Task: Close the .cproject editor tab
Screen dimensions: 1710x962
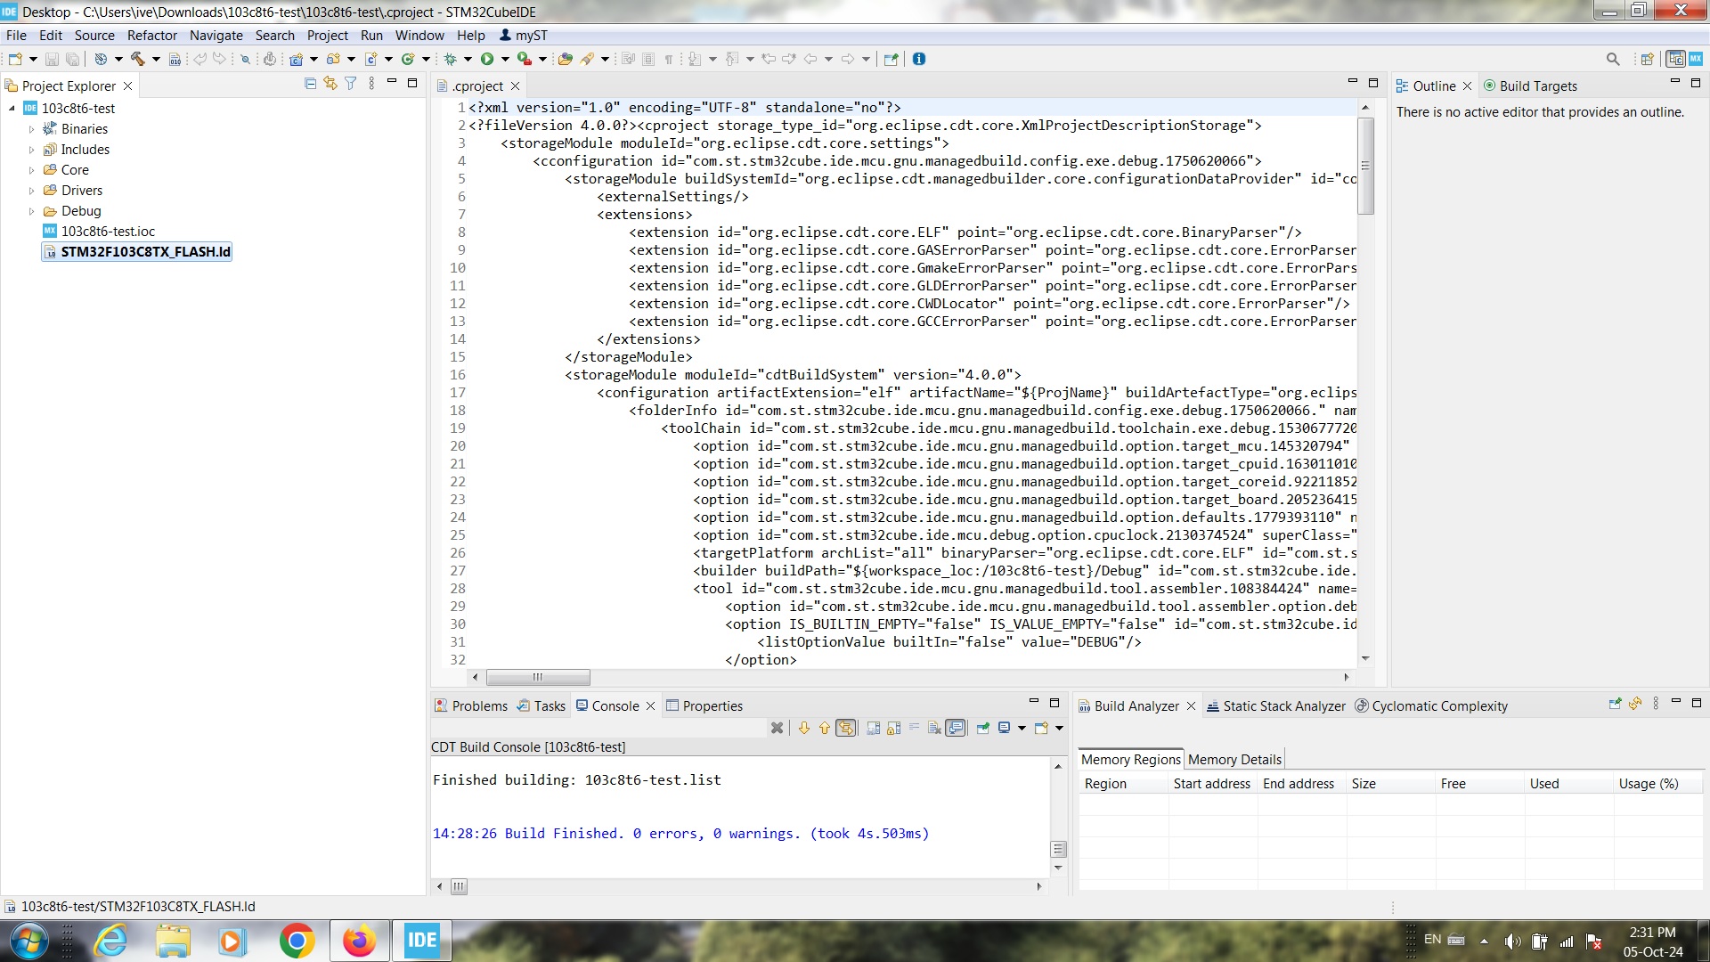Action: 515,86
